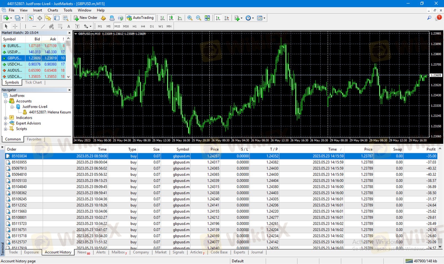This screenshot has height=264, width=444.
Task: Switch to the Journal tab
Action: pyautogui.click(x=257, y=252)
